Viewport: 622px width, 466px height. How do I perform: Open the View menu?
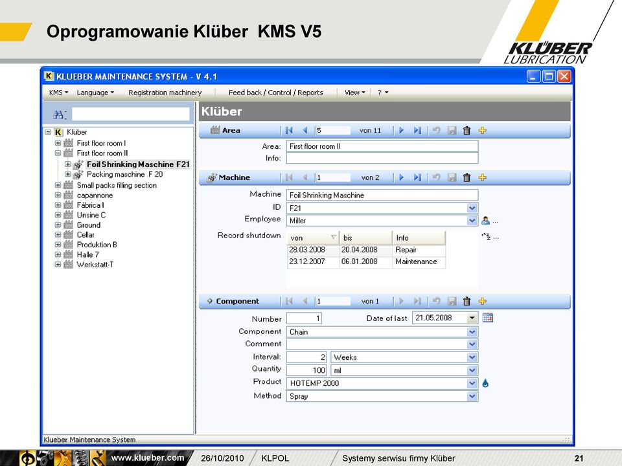click(354, 93)
